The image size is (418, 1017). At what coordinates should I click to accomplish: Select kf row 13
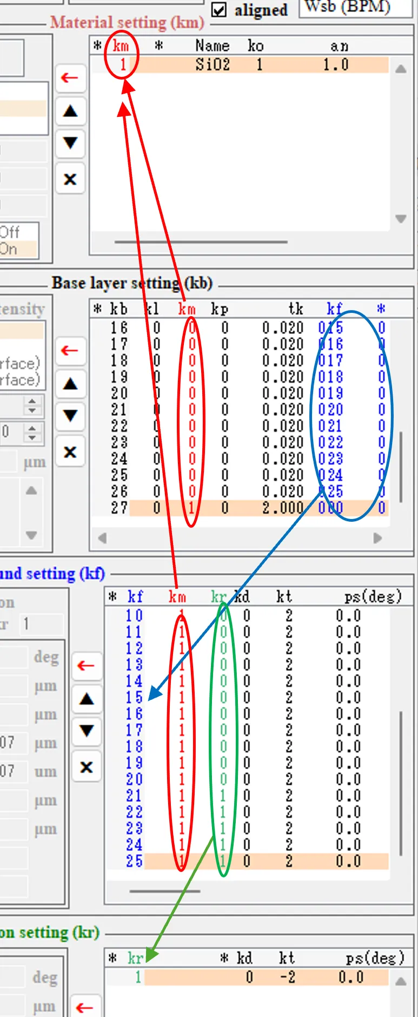click(x=248, y=665)
